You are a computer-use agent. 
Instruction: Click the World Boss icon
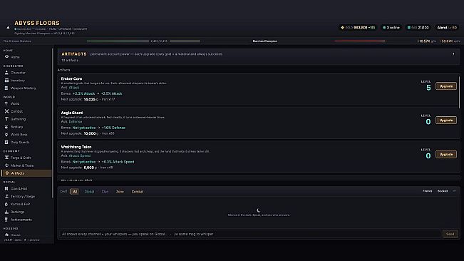(6, 134)
